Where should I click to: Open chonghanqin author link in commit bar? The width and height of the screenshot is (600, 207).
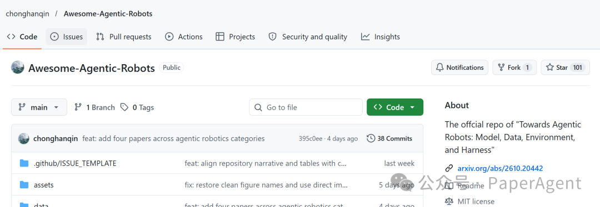click(x=56, y=138)
